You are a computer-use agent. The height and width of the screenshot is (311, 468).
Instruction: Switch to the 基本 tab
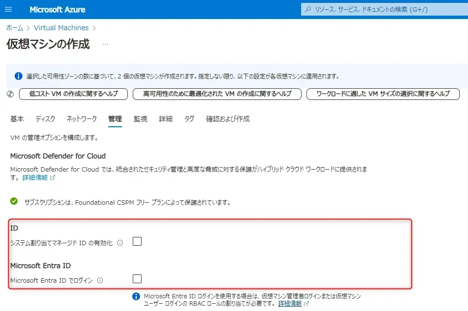click(x=17, y=119)
